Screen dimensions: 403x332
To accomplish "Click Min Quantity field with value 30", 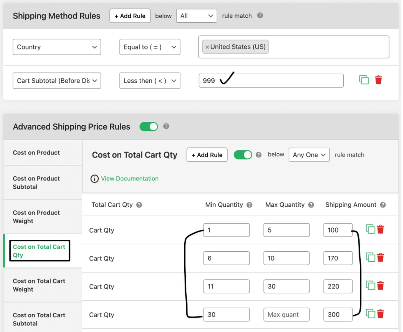I will [x=226, y=315].
